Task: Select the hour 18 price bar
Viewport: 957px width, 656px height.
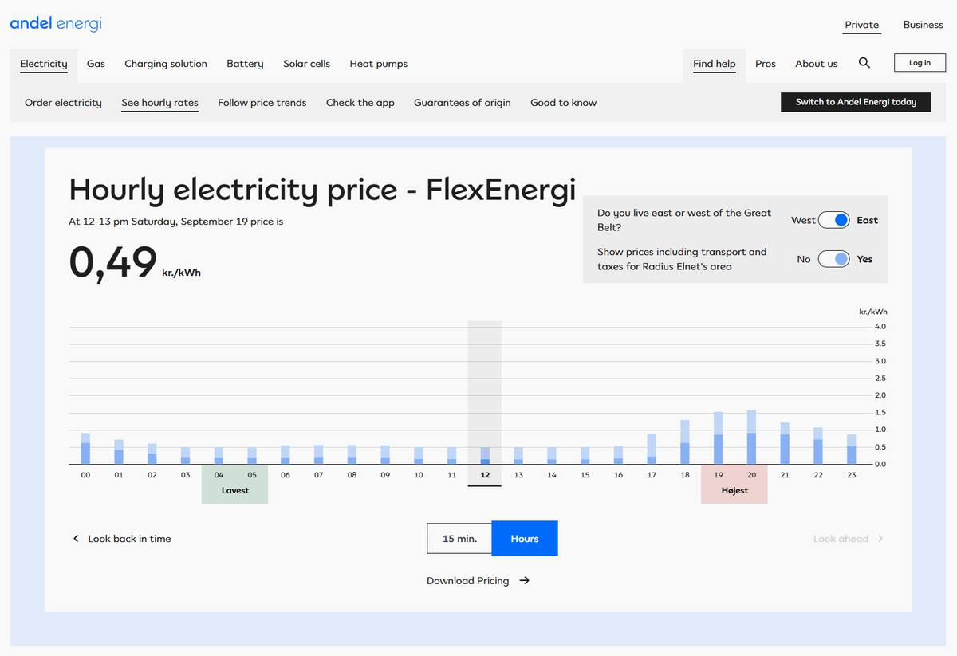Action: 685,442
